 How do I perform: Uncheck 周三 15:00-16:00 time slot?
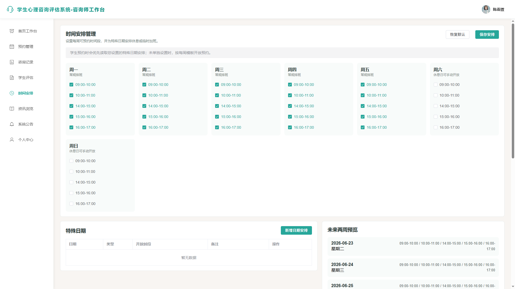point(217,117)
